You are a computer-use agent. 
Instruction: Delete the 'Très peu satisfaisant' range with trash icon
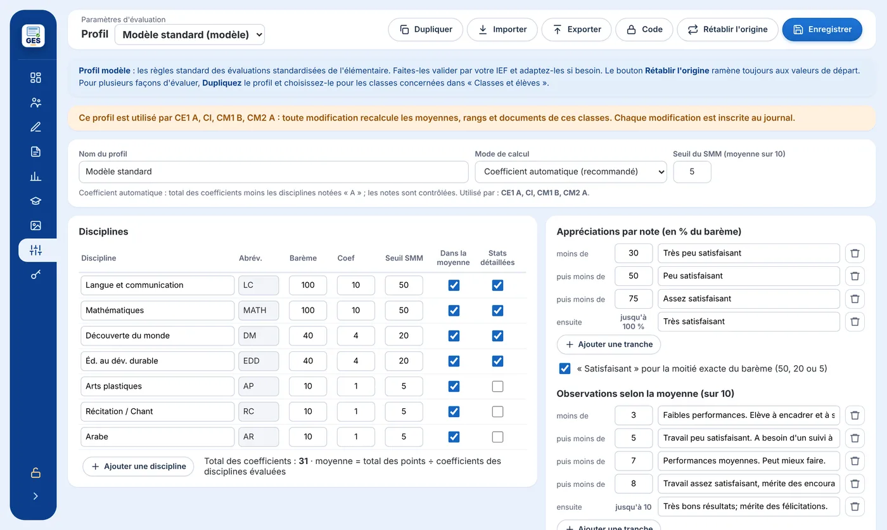point(855,253)
